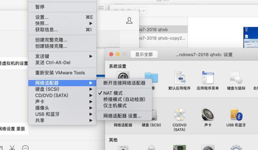Open the general gear icon under 系统设置
This screenshot has height=150, width=258.
tap(123, 75)
